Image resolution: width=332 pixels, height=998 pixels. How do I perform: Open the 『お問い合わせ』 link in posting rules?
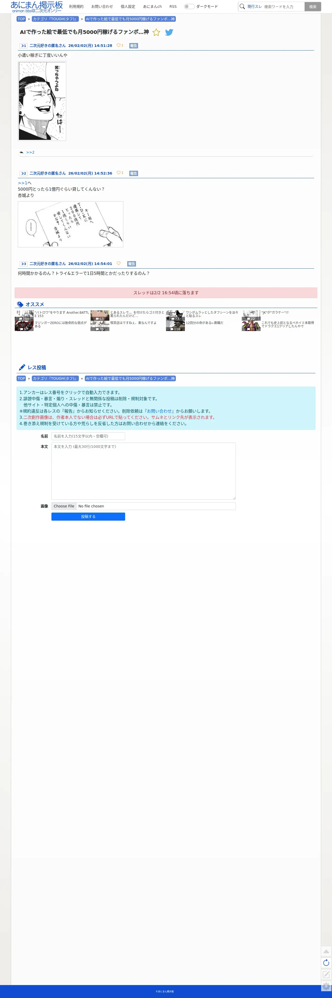tap(159, 411)
